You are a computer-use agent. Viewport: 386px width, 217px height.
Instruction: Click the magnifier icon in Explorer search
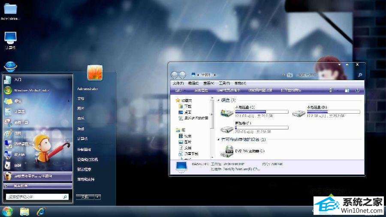pyautogui.click(x=360, y=75)
